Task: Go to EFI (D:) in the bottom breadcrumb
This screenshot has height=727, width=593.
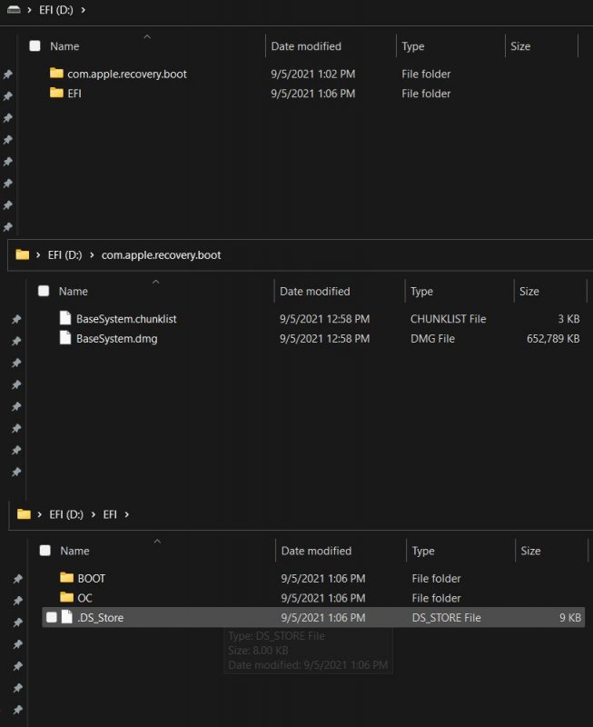Action: pos(64,514)
